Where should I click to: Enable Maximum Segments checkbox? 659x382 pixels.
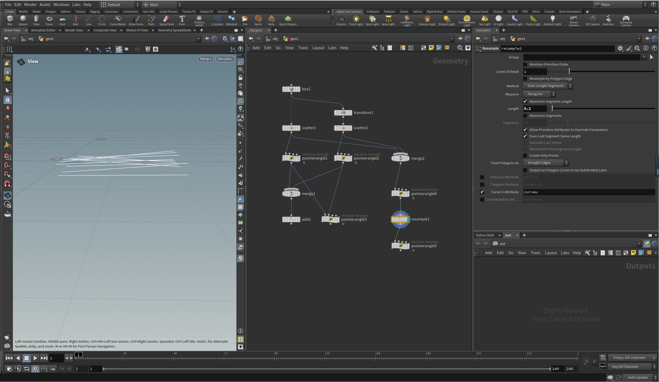[525, 116]
